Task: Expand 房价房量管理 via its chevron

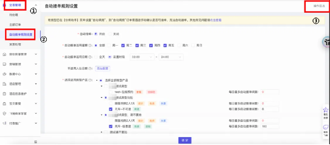Action: [x=36, y=54]
